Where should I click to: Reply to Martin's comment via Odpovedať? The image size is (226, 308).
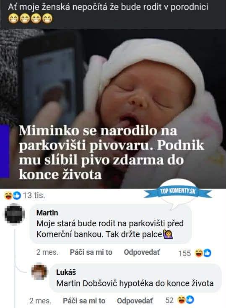[x=142, y=252]
